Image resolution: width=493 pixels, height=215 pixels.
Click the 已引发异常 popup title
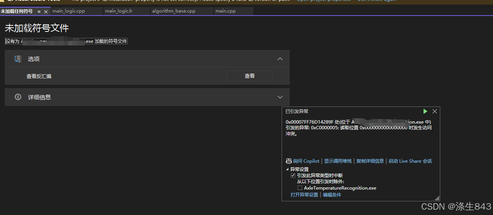pyautogui.click(x=297, y=111)
